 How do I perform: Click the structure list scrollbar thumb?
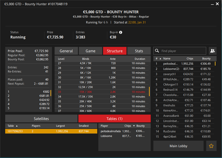[149, 91]
